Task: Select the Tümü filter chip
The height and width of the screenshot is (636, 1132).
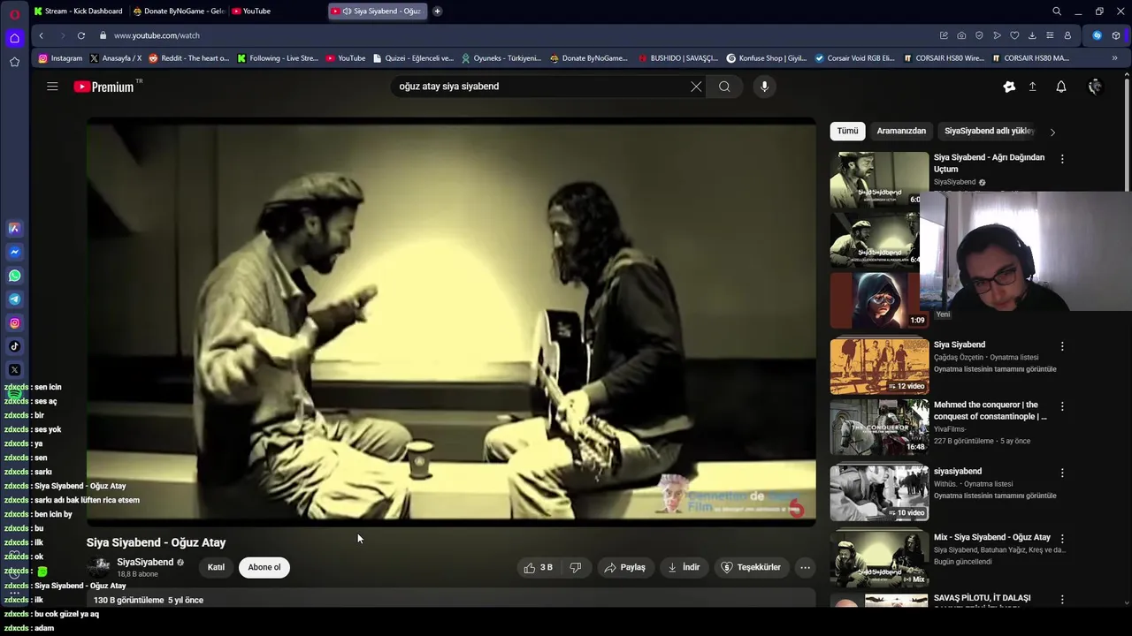Action: (847, 131)
